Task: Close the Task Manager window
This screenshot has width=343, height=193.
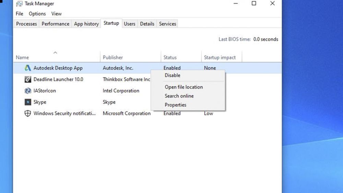Action: pos(272,3)
